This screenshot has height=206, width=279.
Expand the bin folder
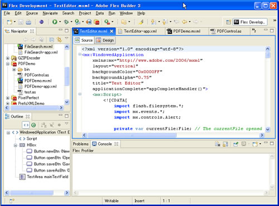coord(14,70)
